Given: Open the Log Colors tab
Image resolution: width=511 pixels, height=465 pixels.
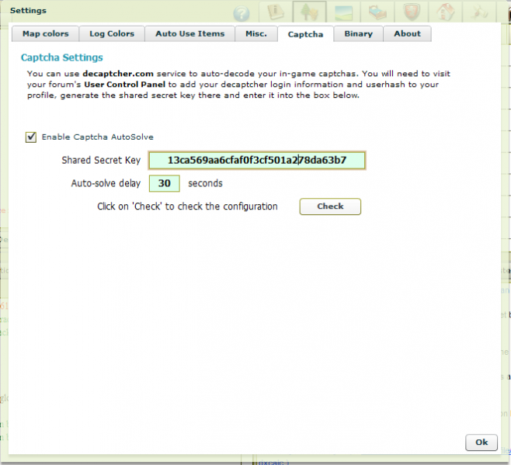Looking at the screenshot, I should (112, 34).
